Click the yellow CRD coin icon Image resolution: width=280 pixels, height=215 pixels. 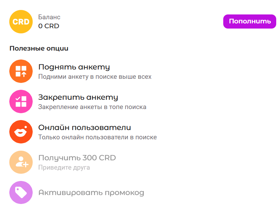[21, 21]
